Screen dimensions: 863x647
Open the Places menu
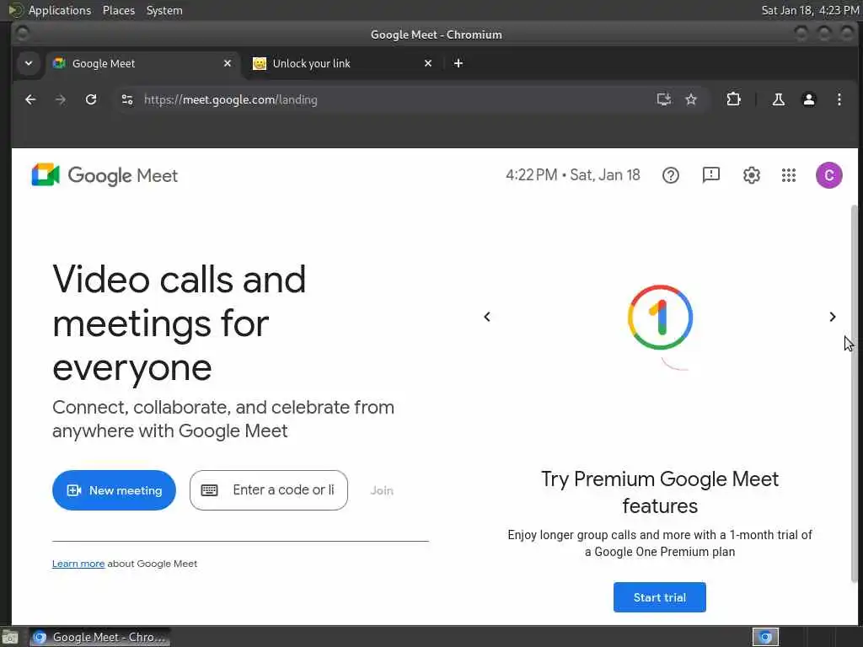pyautogui.click(x=118, y=10)
